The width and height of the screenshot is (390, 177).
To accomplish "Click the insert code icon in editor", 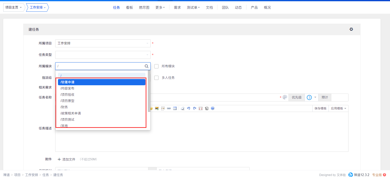I will (x=163, y=108).
